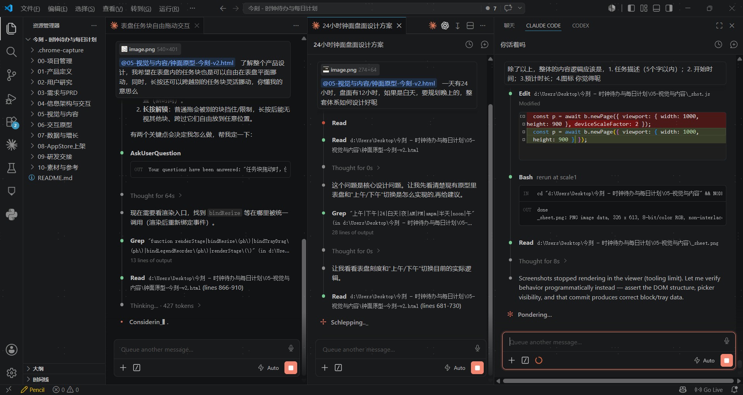
Task: Open Source Control view in activity bar
Action: (x=12, y=75)
